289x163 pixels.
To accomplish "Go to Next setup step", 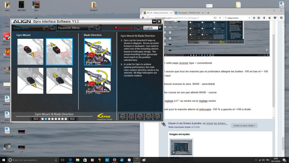I will tap(73, 119).
